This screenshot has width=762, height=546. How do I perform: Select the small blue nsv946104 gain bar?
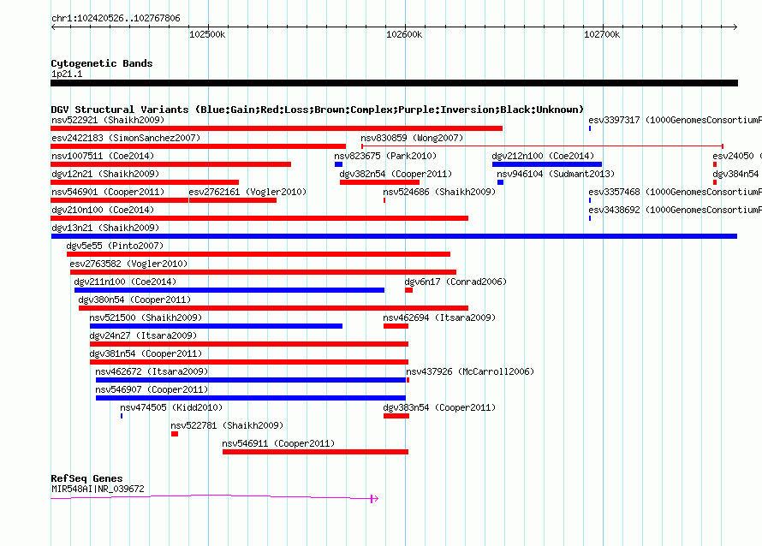pyautogui.click(x=501, y=182)
